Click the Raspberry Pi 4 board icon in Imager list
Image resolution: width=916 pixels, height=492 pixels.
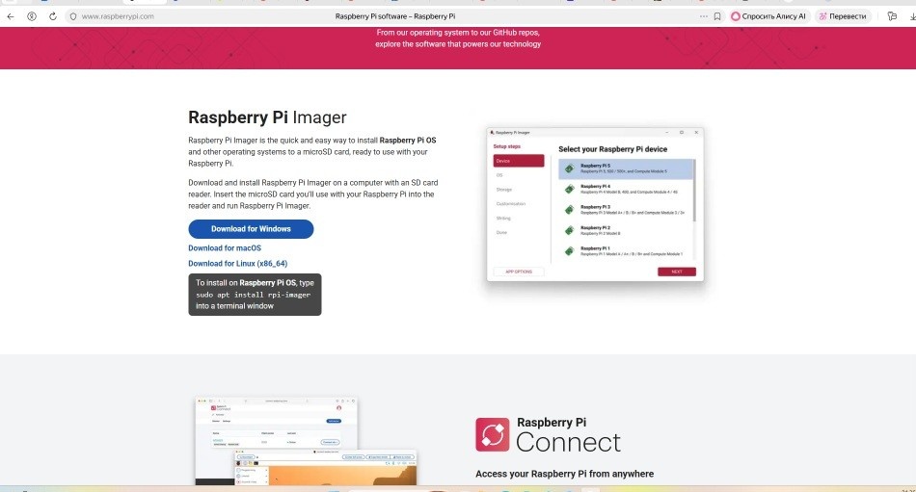coord(570,189)
